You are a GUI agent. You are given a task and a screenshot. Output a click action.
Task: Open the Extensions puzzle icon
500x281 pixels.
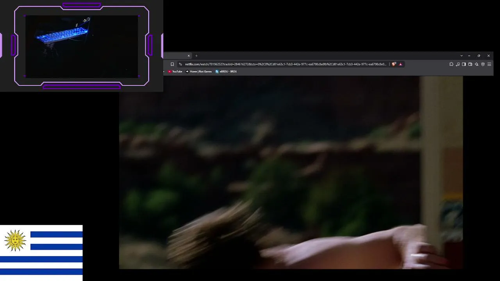coord(451,64)
